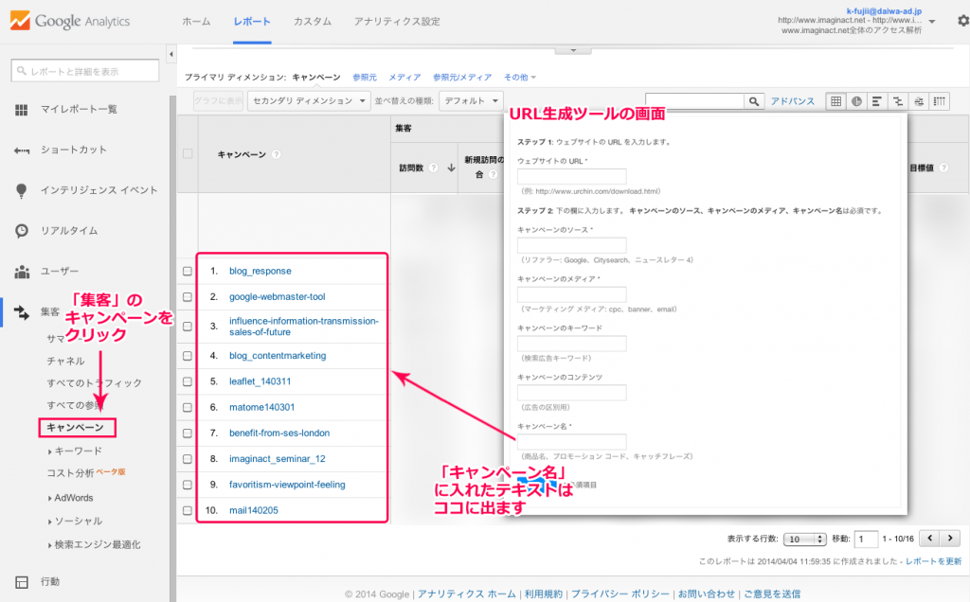The image size is (970, 602).
Task: Switch primary dimension to 参照元/メディア
Action: tap(462, 78)
